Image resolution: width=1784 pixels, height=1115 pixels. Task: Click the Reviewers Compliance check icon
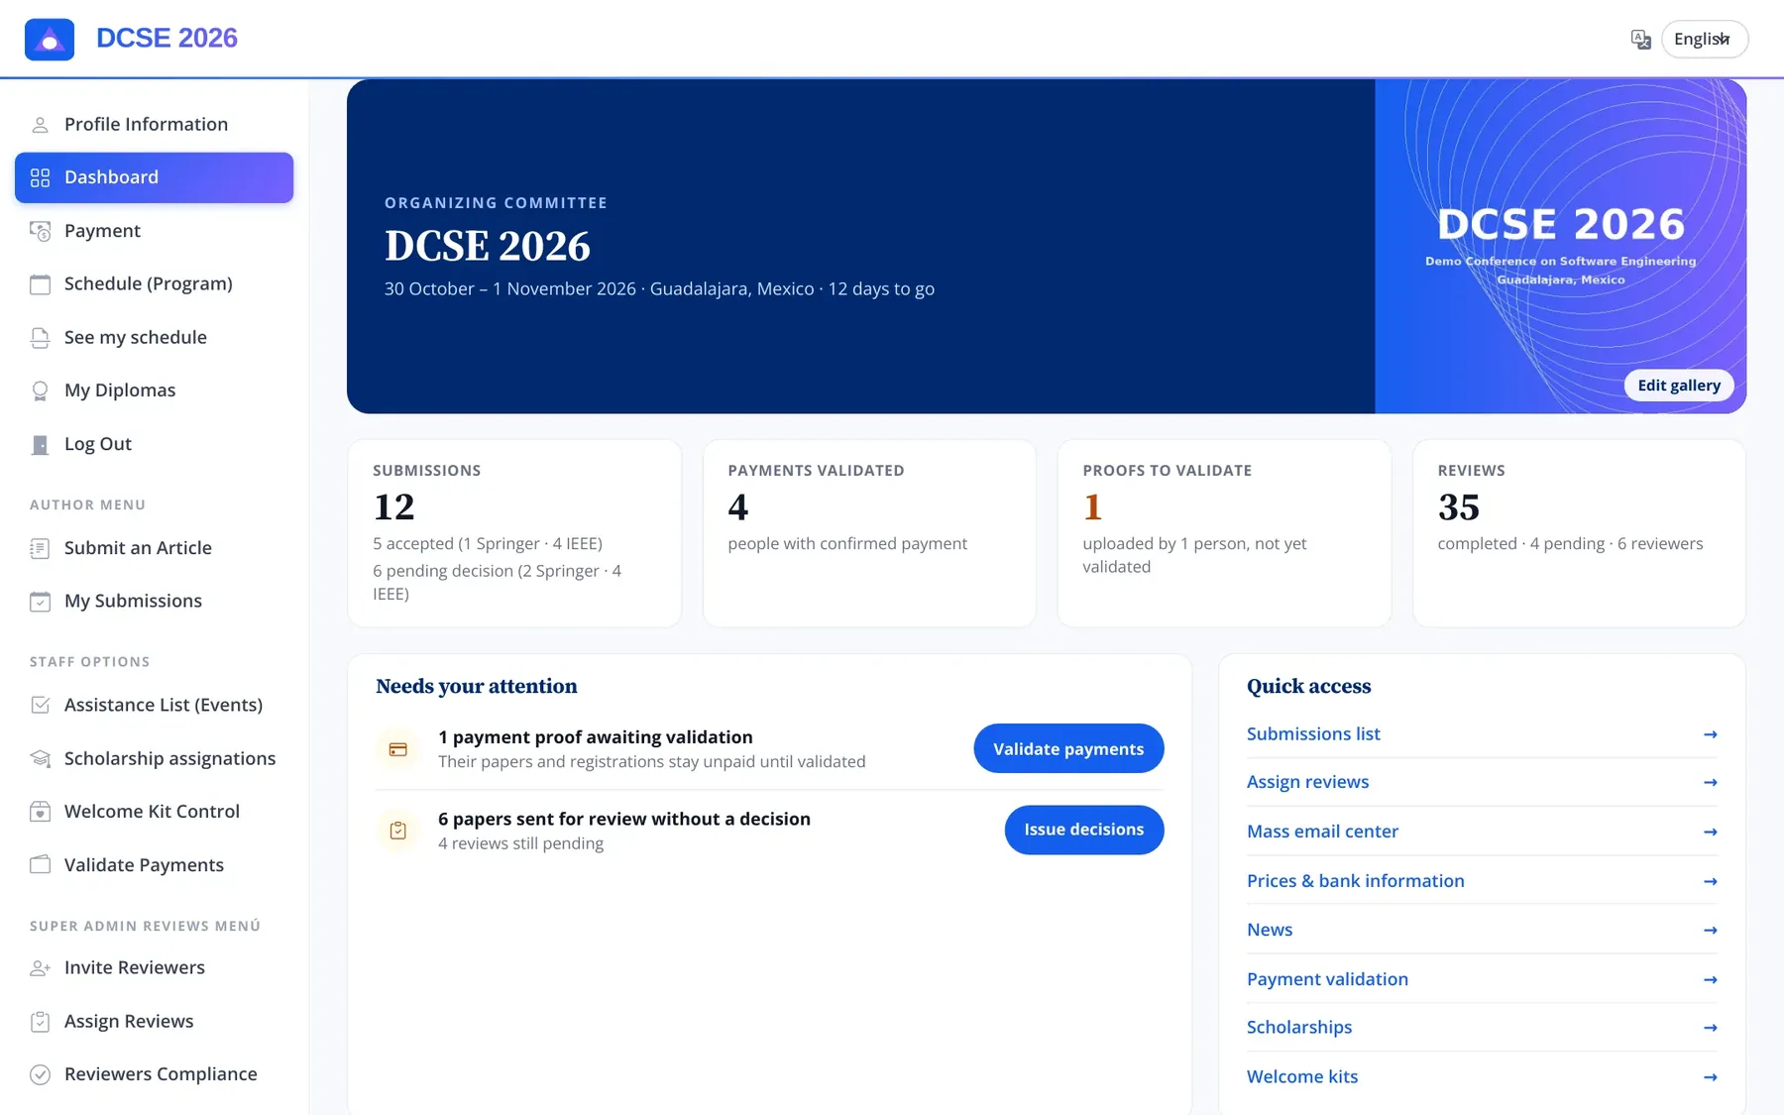tap(40, 1074)
